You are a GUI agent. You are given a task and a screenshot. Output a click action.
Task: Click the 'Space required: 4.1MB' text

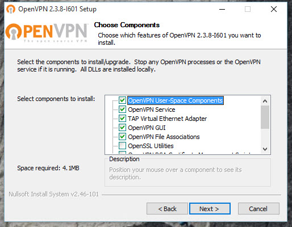coord(48,168)
